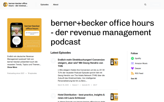This screenshot has height=102, width=164.
Task: Click the Spotify icon under Follow
Action: 132,58
